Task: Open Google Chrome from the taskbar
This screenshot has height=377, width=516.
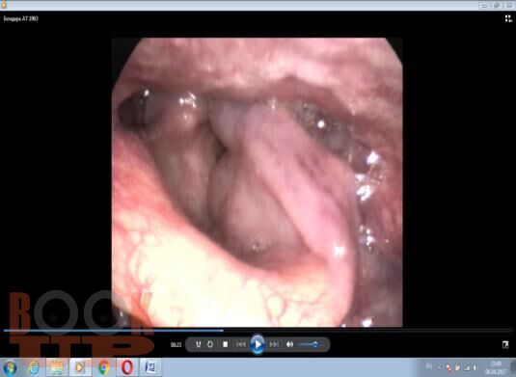Action: pos(103,367)
